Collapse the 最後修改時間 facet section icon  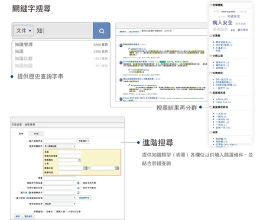210,107
